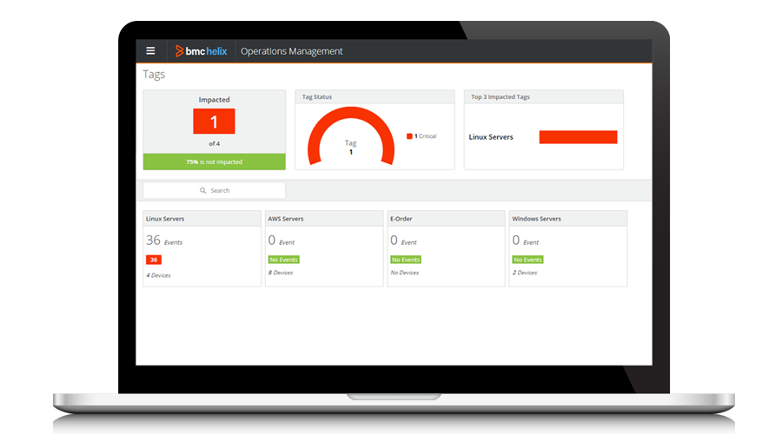Click the 75% is not impacted bar
Screen dimensions: 782x448
[215, 161]
